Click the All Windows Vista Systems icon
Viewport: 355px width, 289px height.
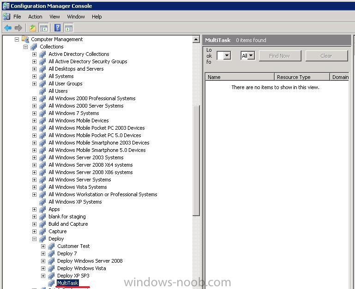coord(42,187)
